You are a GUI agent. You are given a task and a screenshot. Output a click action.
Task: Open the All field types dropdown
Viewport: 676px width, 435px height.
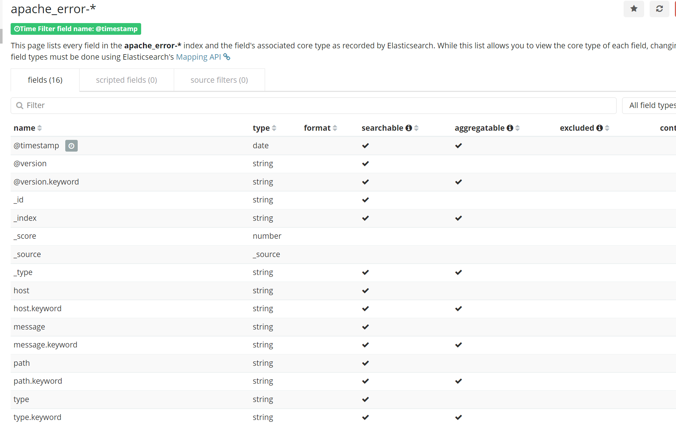point(649,105)
